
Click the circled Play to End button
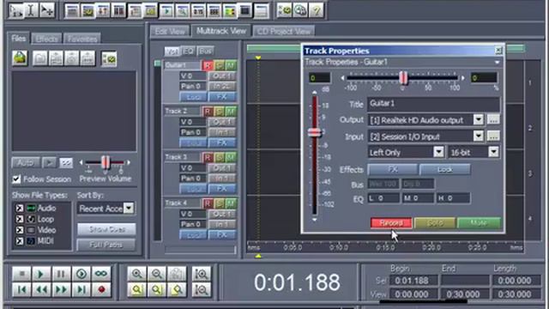pos(81,274)
